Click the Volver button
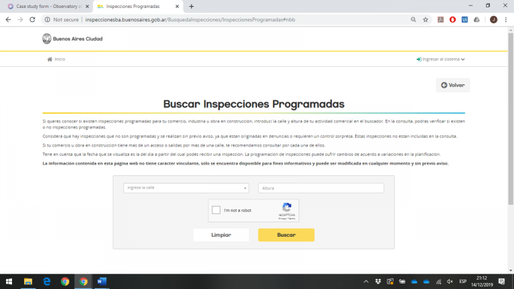The height and width of the screenshot is (289, 514). coord(452,85)
